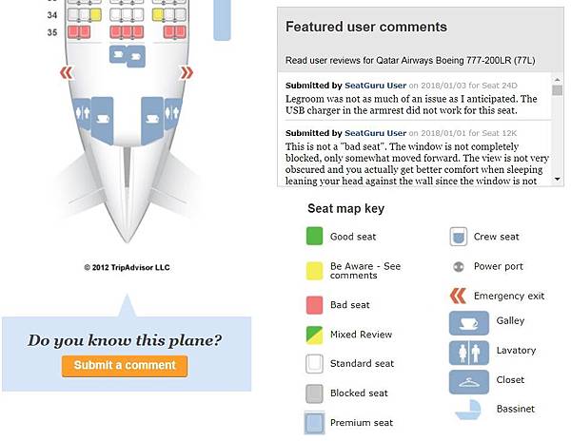The width and height of the screenshot is (571, 441).
Task: Click the right emergency exit arrows on plane
Action: pyautogui.click(x=187, y=73)
